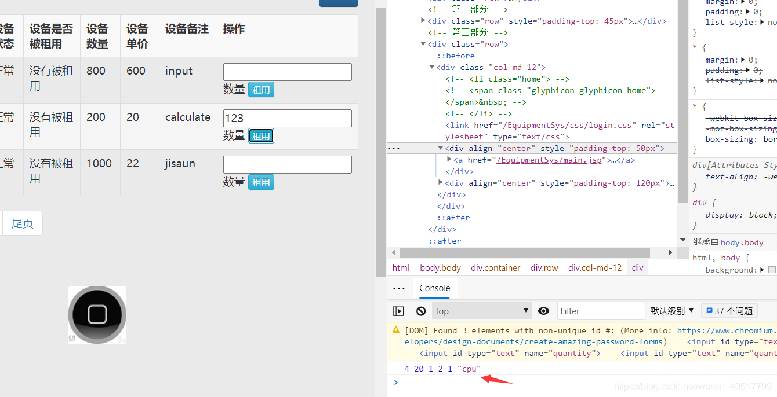Click the 租用 button in the jisaun row

pos(261,182)
